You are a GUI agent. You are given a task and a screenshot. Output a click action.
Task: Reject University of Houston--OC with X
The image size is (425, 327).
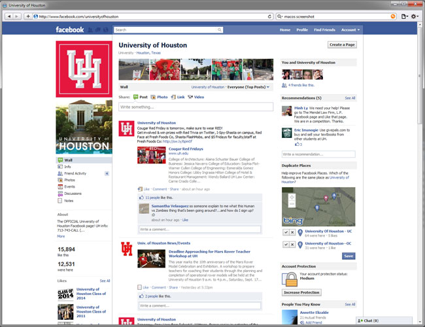pos(292,245)
